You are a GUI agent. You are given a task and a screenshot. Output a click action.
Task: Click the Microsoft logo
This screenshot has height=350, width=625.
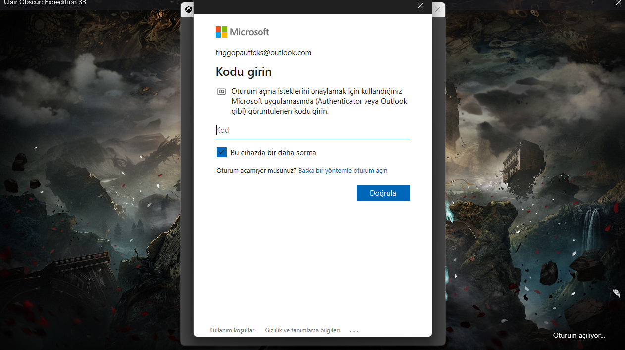242,32
